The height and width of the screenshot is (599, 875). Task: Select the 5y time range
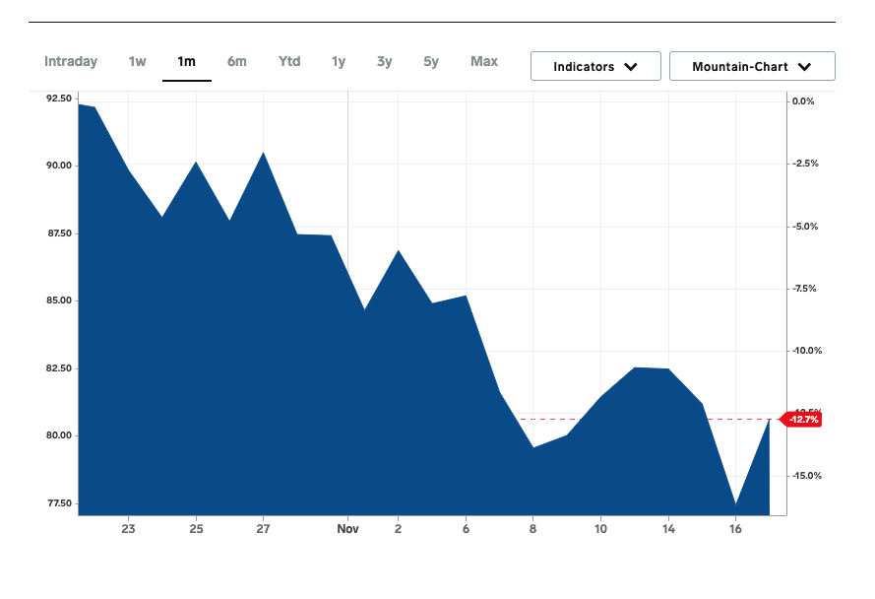(x=431, y=62)
